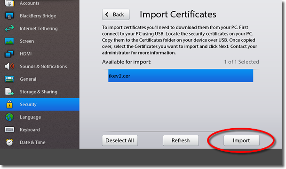Click the Keyboard icon

tap(9, 130)
